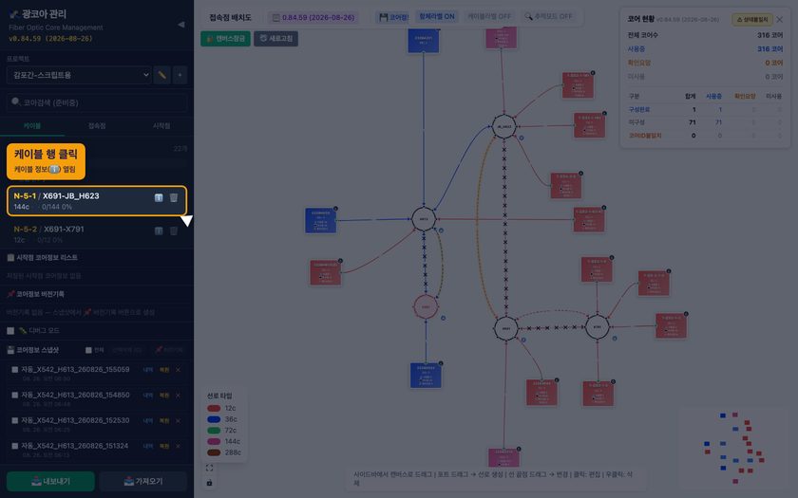Open info icon for cable N-5-2
The height and width of the screenshot is (498, 798).
tap(159, 231)
